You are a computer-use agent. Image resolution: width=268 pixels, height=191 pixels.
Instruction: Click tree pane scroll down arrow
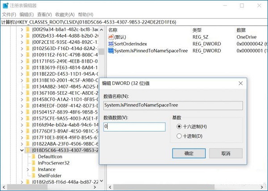[x=101, y=181]
